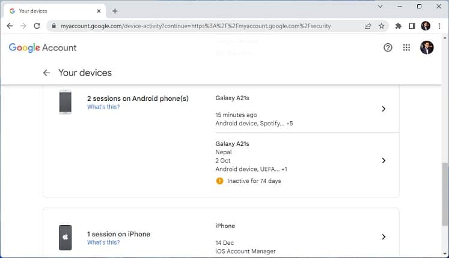
Task: Click the Google Account logo
Action: pos(43,47)
